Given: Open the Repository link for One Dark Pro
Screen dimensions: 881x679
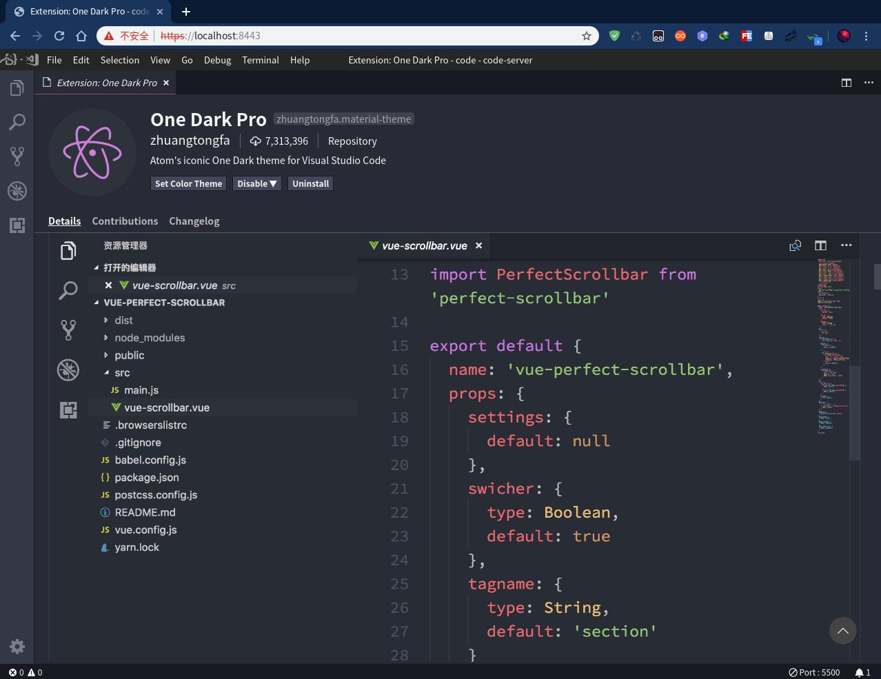Looking at the screenshot, I should pyautogui.click(x=352, y=141).
